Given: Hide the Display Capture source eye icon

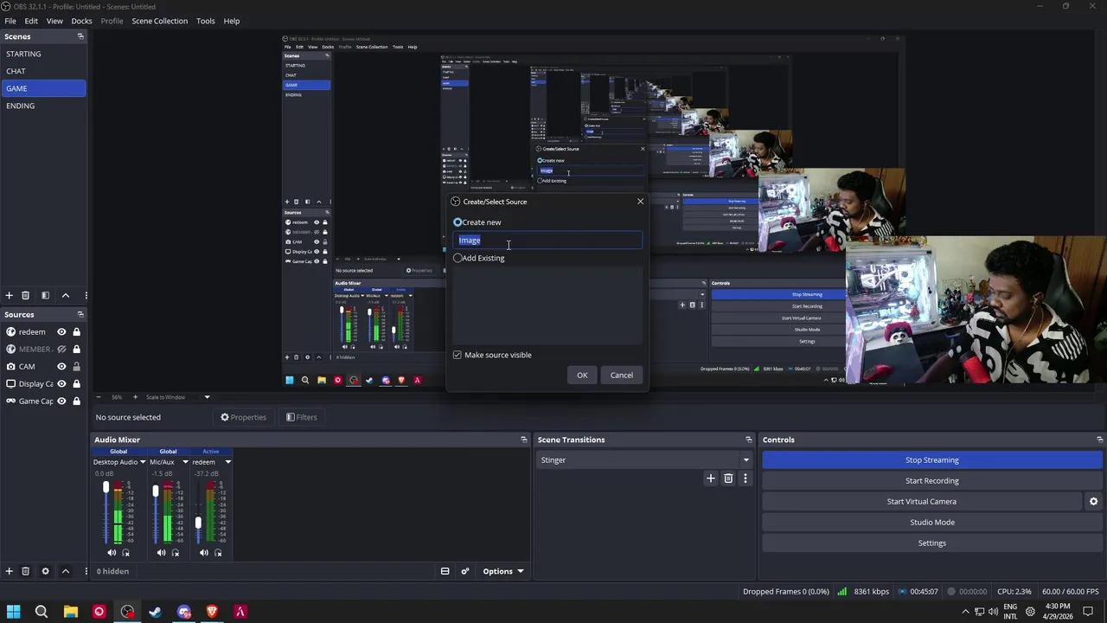Looking at the screenshot, I should pos(61,383).
